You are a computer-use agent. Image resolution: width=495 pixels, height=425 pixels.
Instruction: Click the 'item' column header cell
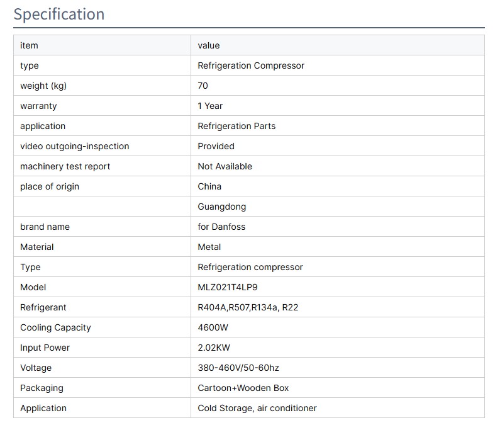pyautogui.click(x=29, y=45)
